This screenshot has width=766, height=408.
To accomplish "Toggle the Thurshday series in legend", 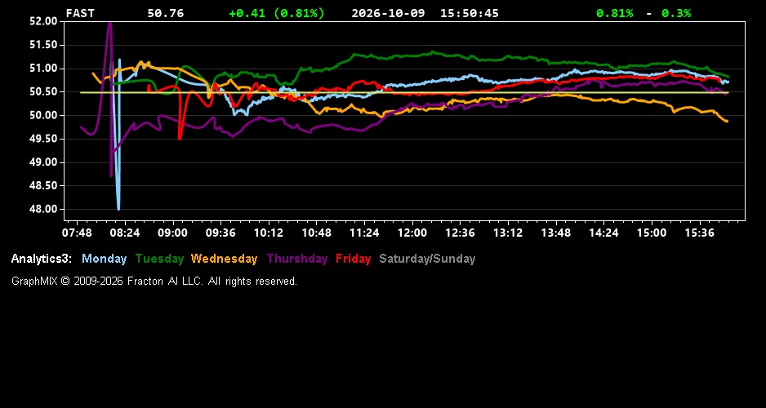I will point(297,259).
